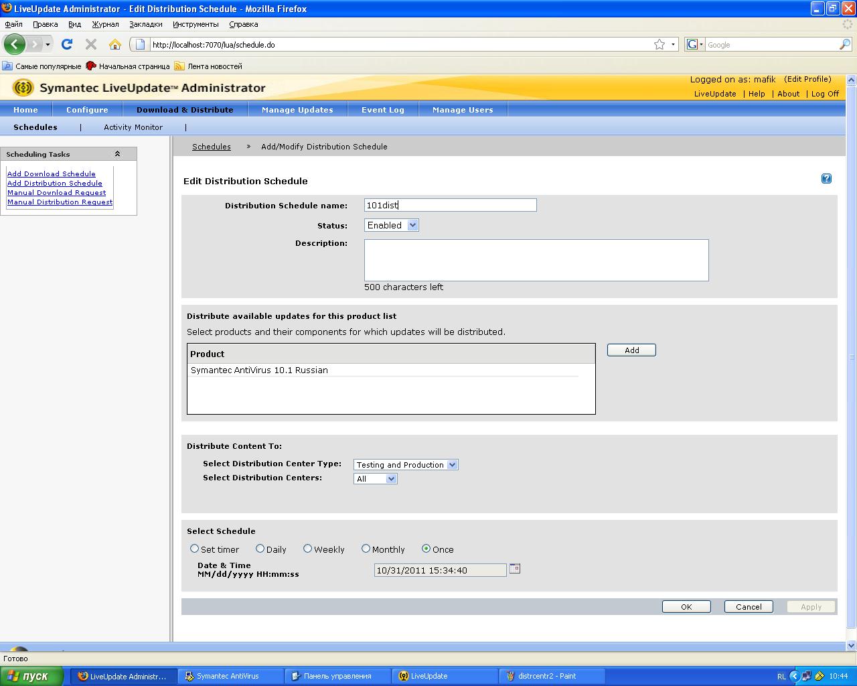This screenshot has width=857, height=686.
Task: Open the Вид menu
Action: [74, 24]
